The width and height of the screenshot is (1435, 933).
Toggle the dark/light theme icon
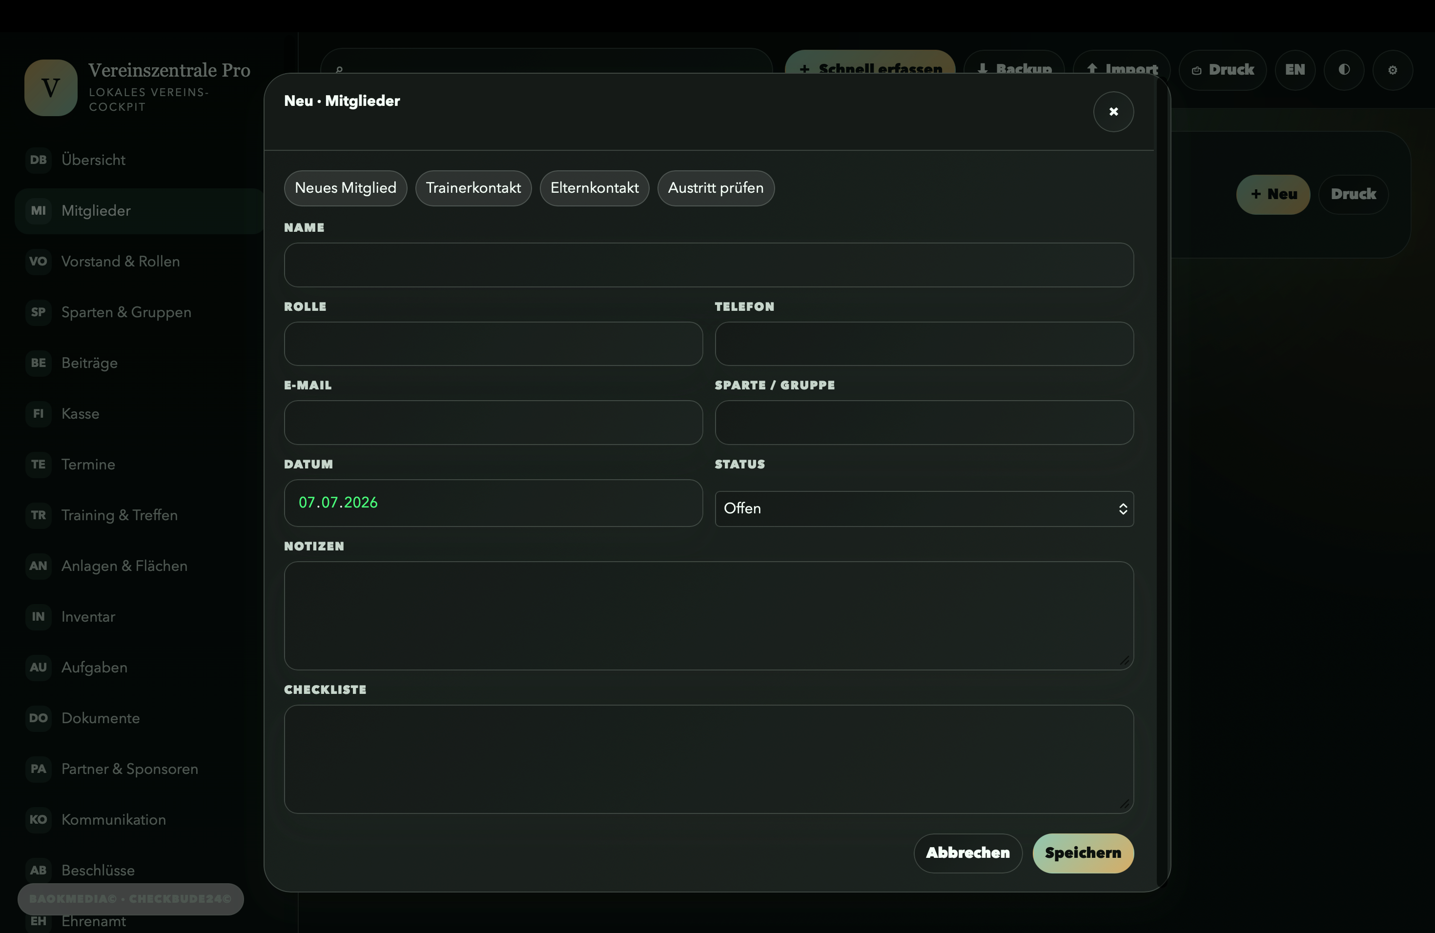[1343, 70]
